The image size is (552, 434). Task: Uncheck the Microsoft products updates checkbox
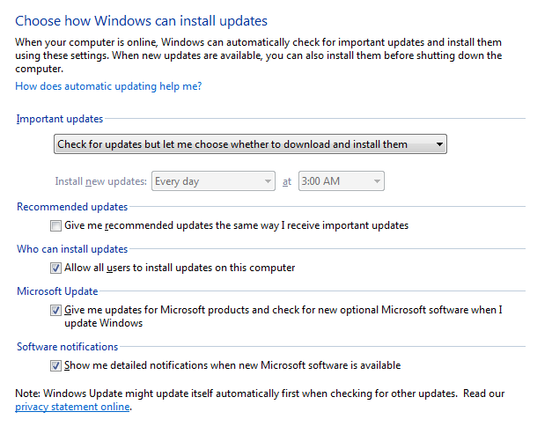[x=56, y=310]
